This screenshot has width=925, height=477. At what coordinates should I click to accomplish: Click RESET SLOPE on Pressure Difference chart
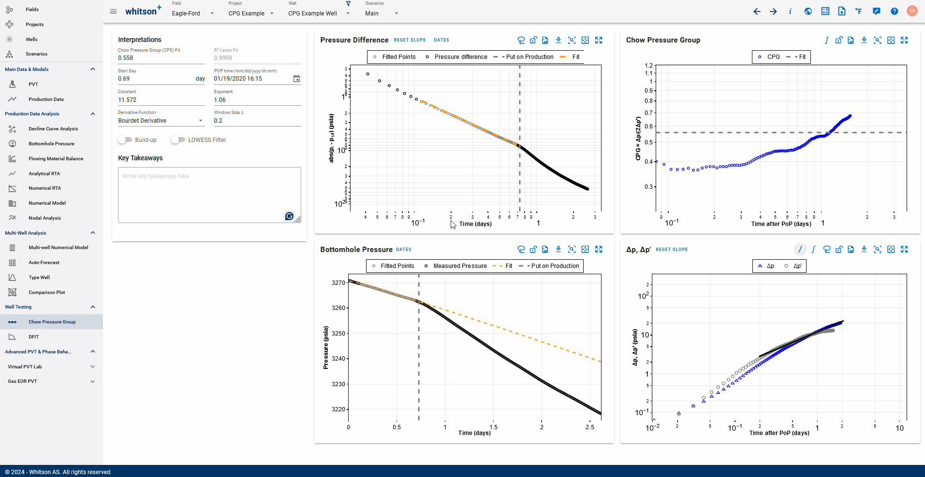410,40
